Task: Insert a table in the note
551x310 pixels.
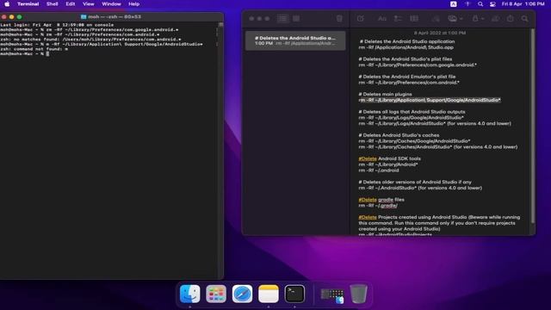Action: coord(414,19)
